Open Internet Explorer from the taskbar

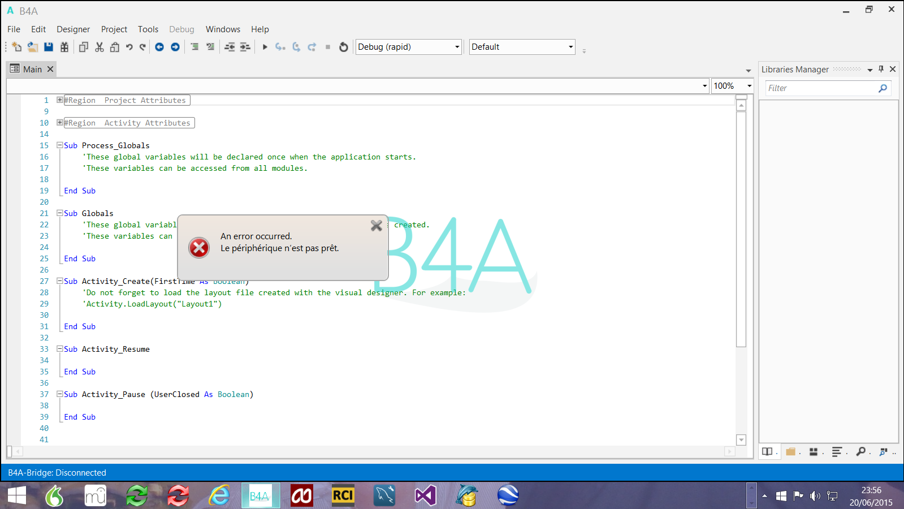[219, 495]
